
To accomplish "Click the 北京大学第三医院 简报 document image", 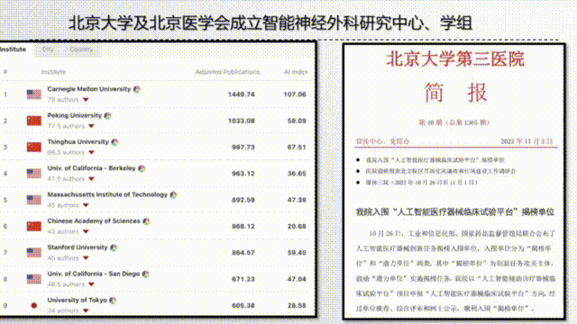I will pyautogui.click(x=454, y=182).
